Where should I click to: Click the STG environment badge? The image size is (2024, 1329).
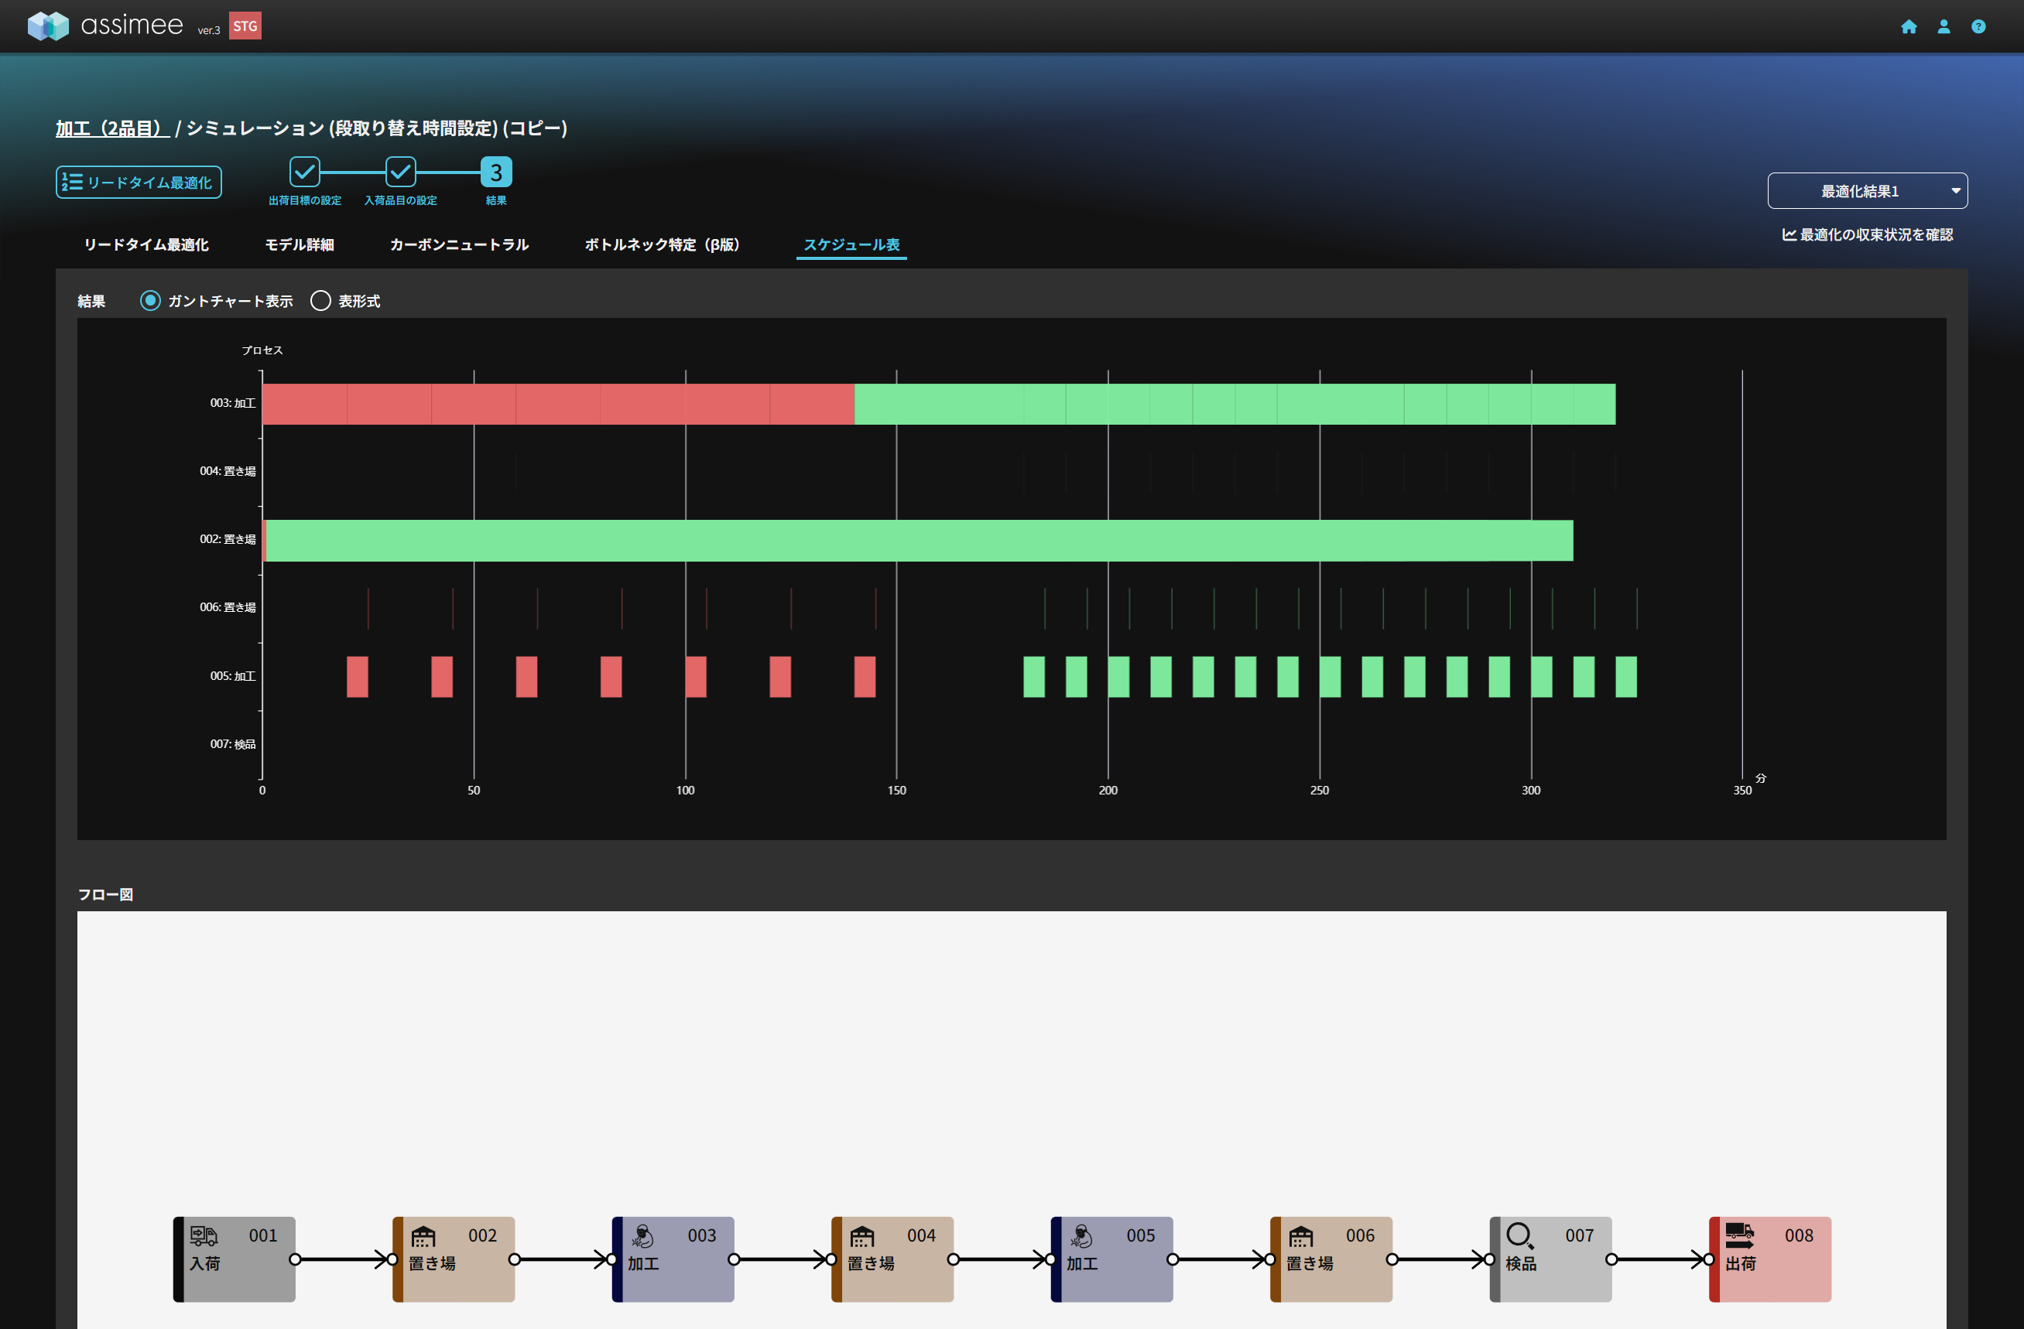pyautogui.click(x=245, y=26)
